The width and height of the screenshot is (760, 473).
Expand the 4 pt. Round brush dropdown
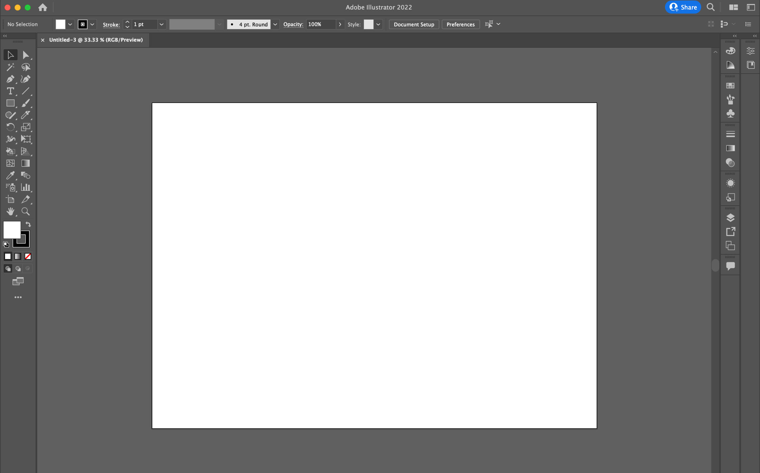point(275,24)
